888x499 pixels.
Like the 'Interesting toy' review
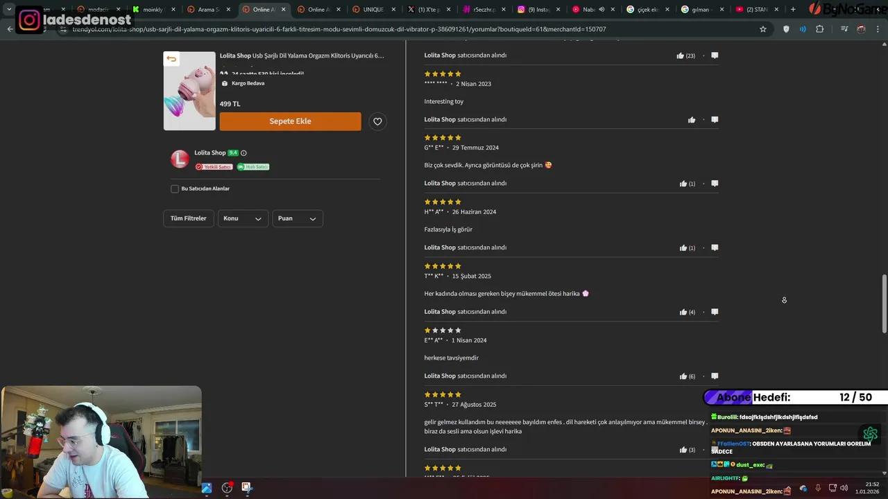(x=692, y=120)
